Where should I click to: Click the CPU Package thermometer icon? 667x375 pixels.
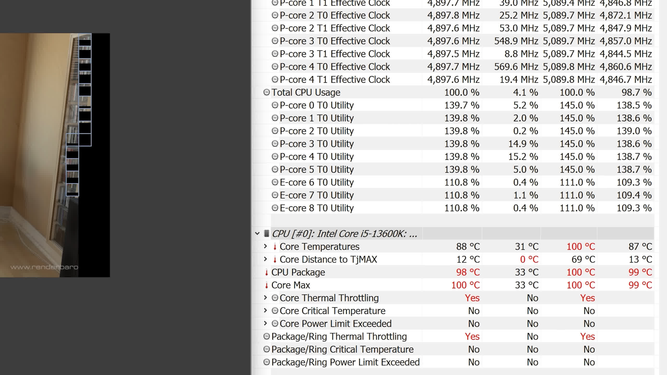tap(267, 272)
